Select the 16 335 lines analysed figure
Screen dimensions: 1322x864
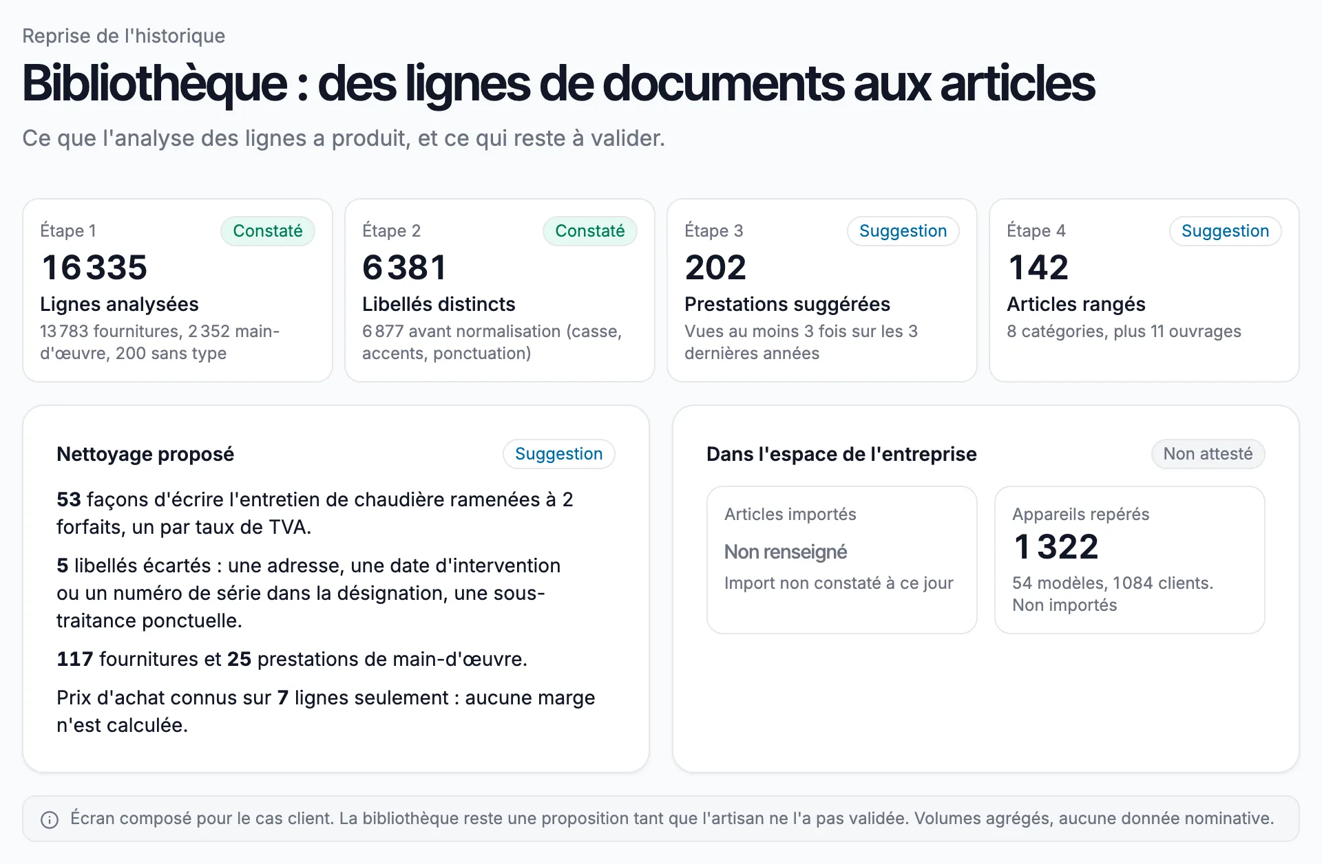tap(94, 267)
